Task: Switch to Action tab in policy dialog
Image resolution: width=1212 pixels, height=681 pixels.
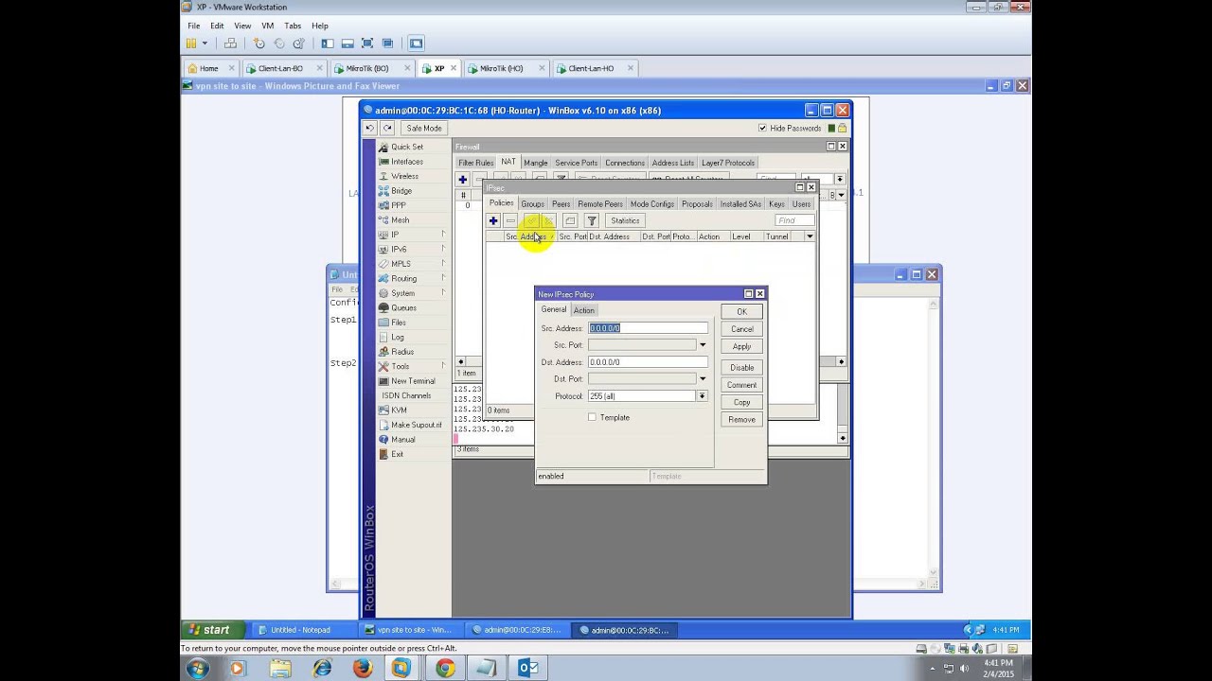Action: tap(583, 310)
